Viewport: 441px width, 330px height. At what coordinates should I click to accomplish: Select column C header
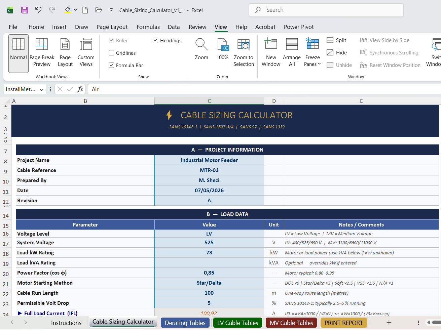tap(209, 101)
